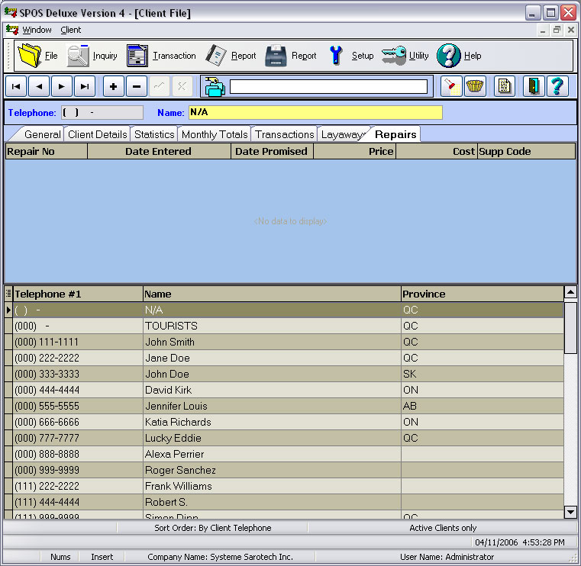581x566 pixels.
Task: Select the Jennifer Louis client row
Action: pyautogui.click(x=176, y=406)
